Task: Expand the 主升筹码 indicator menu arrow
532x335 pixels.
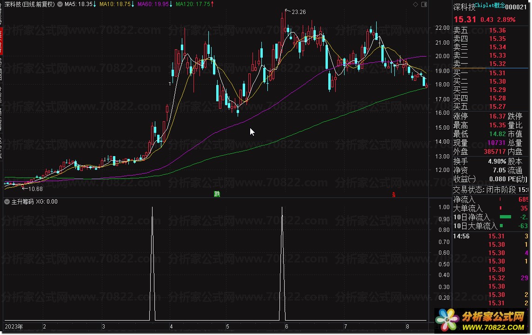Action: coord(7,202)
